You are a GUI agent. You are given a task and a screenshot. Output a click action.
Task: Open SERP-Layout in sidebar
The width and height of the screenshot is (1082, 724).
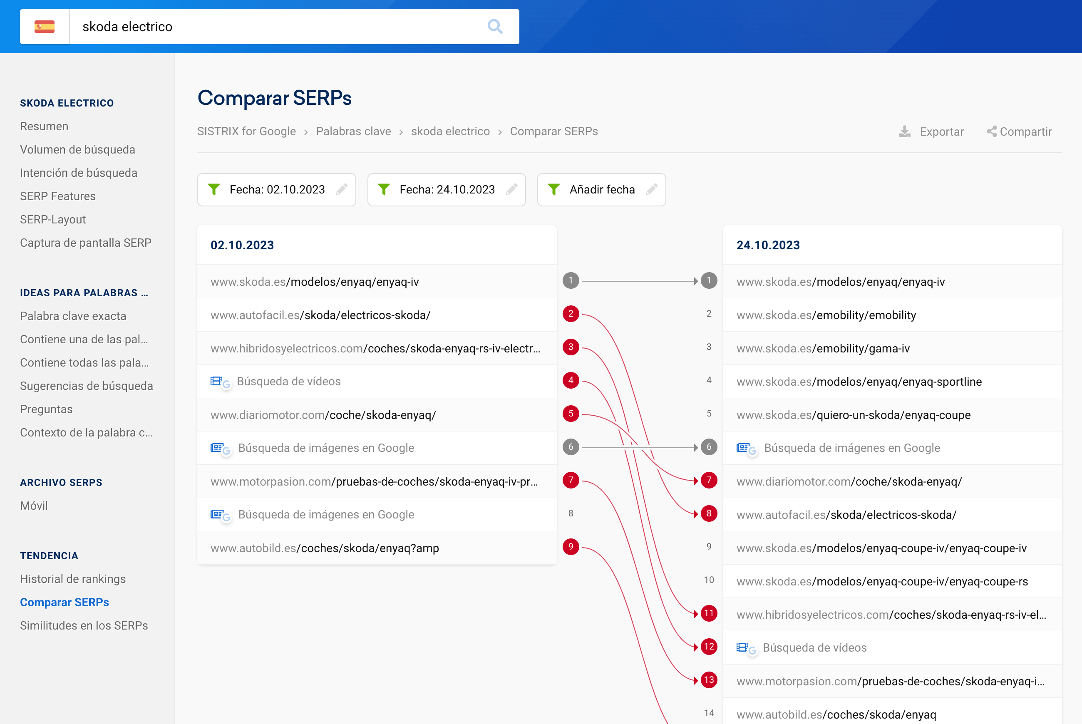[x=53, y=219]
